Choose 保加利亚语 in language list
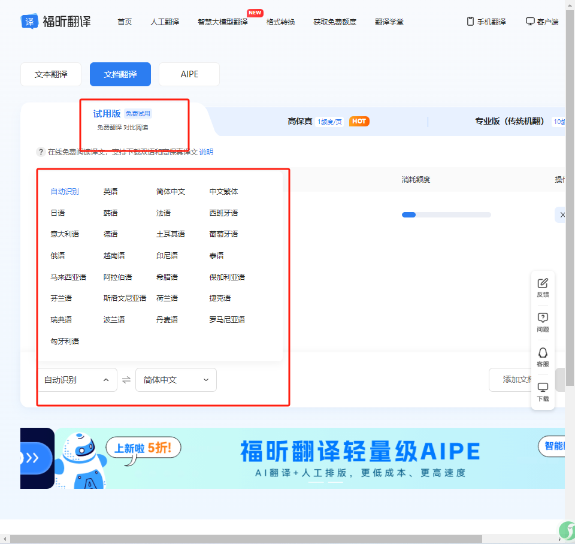Image resolution: width=575 pixels, height=544 pixels. 227,277
